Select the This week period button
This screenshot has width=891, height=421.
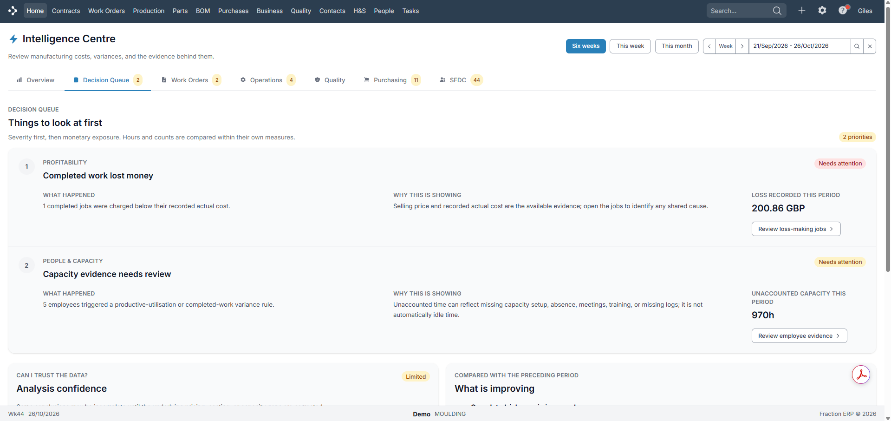[630, 46]
